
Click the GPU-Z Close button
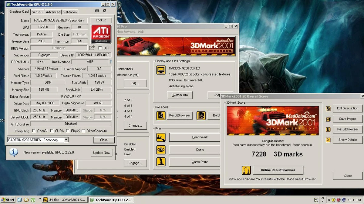[x=104, y=140]
